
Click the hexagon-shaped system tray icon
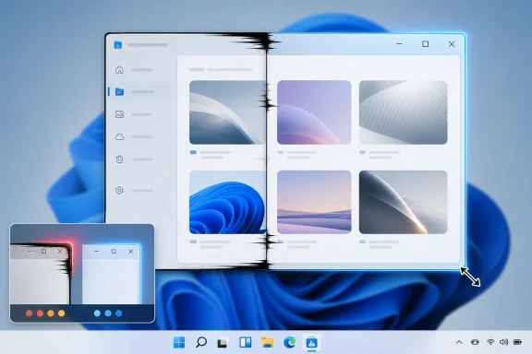[475, 342]
